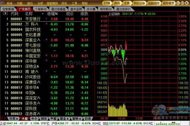This screenshot has height=126, width=190.
Task: Open the dropdown arrow beside 代码 header
Action: tap(5, 13)
